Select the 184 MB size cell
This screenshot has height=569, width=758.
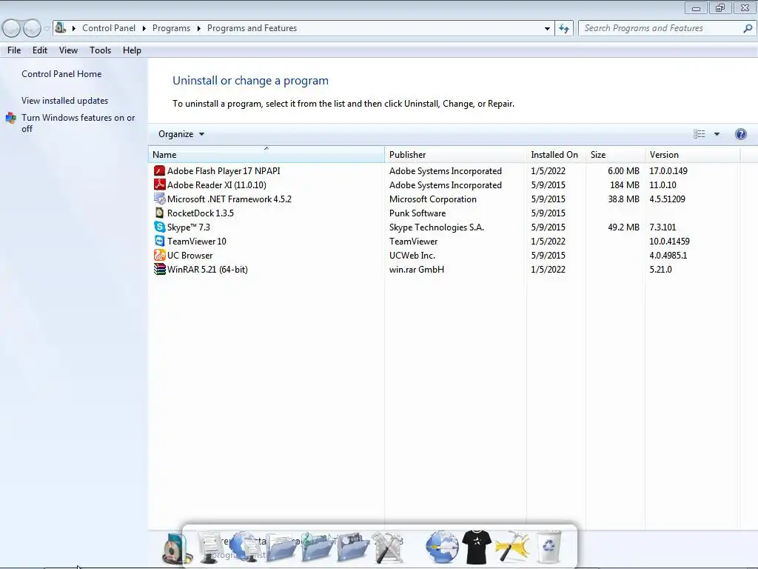click(x=624, y=184)
